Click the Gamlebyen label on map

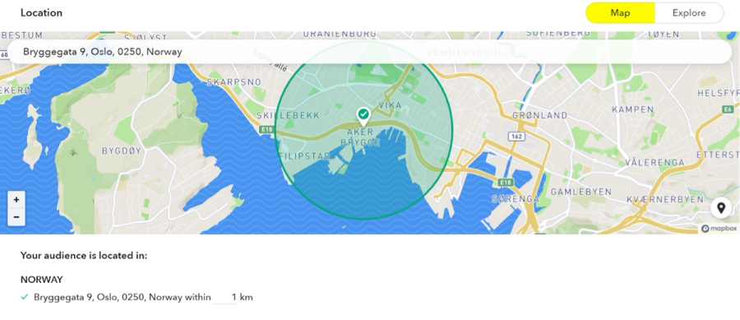(581, 192)
